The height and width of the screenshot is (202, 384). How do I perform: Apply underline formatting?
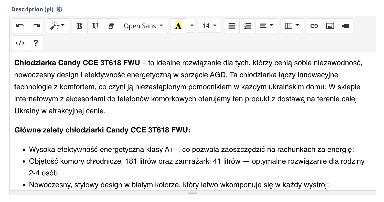pos(95,26)
